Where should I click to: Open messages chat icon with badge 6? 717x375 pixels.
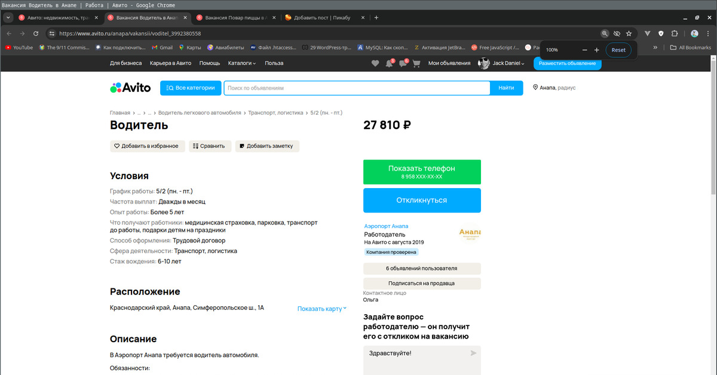(x=403, y=63)
